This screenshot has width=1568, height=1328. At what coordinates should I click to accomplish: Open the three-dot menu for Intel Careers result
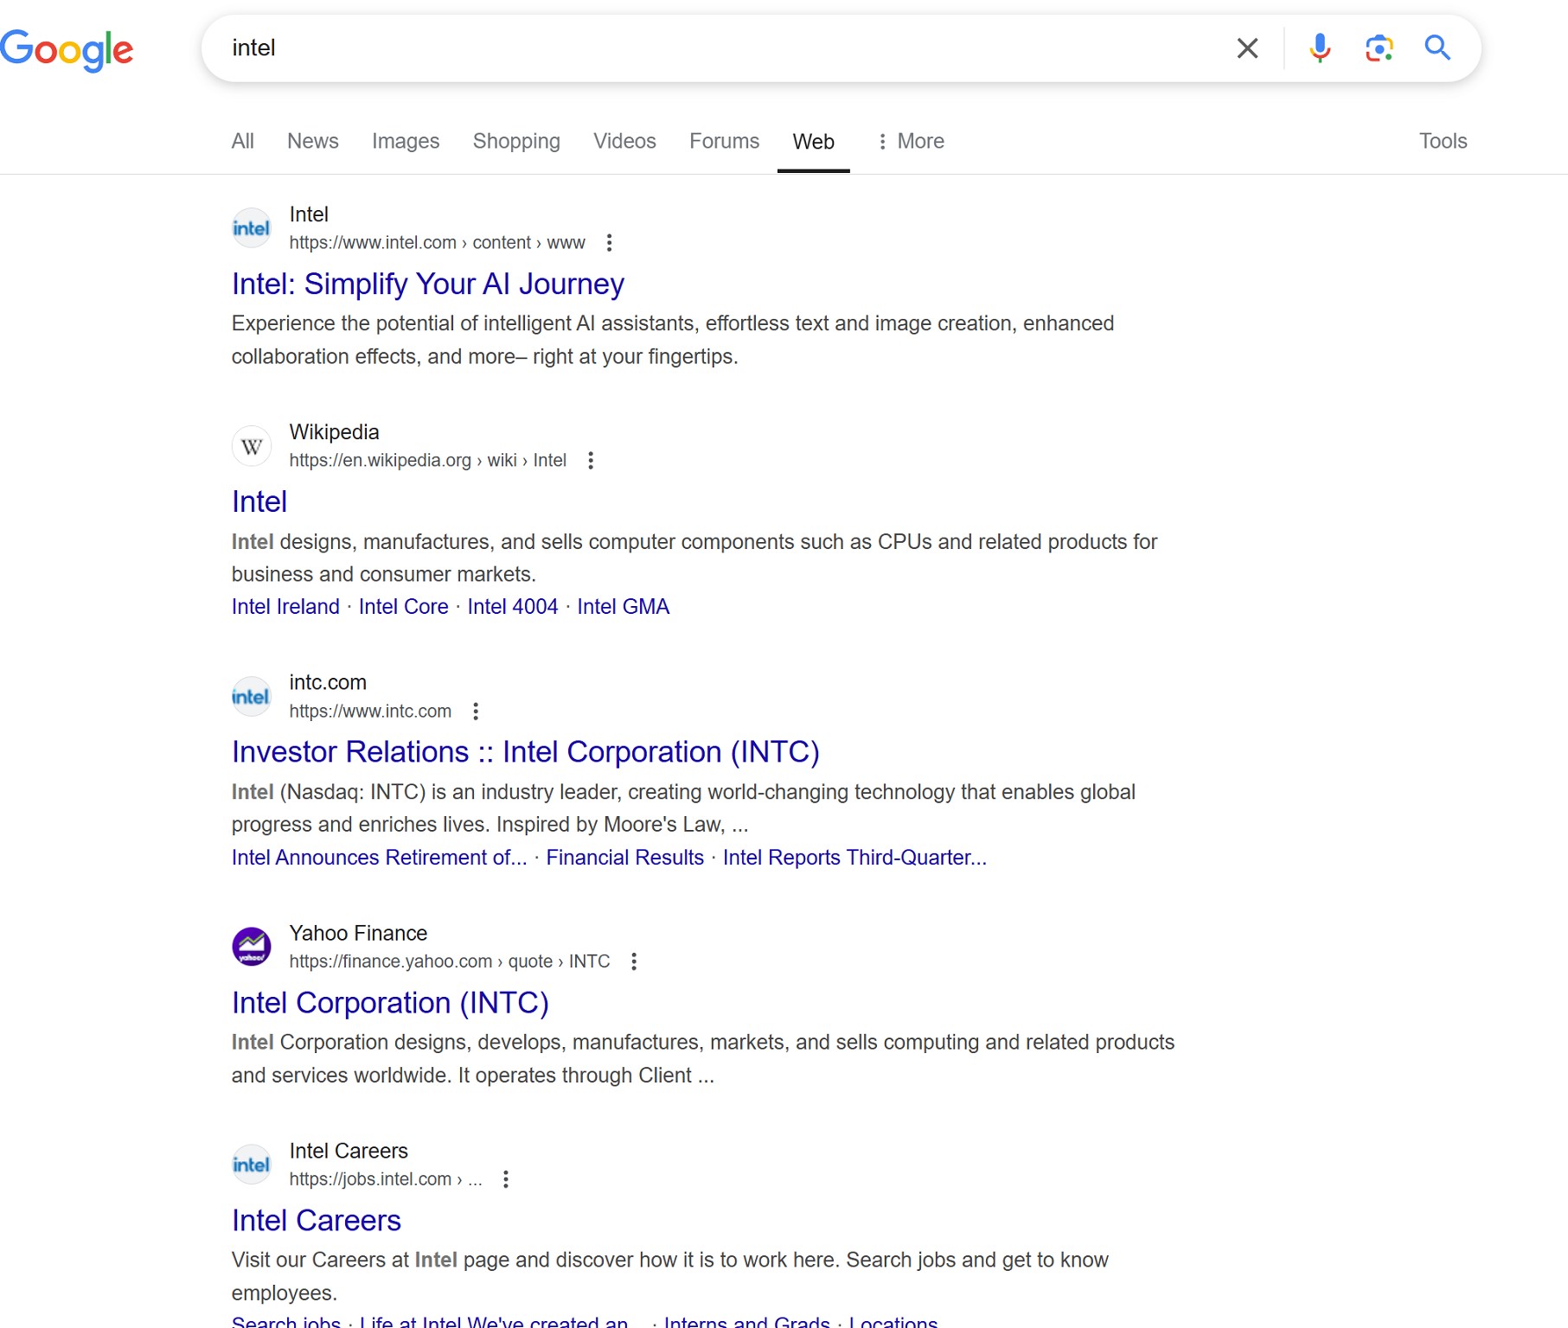click(506, 1179)
